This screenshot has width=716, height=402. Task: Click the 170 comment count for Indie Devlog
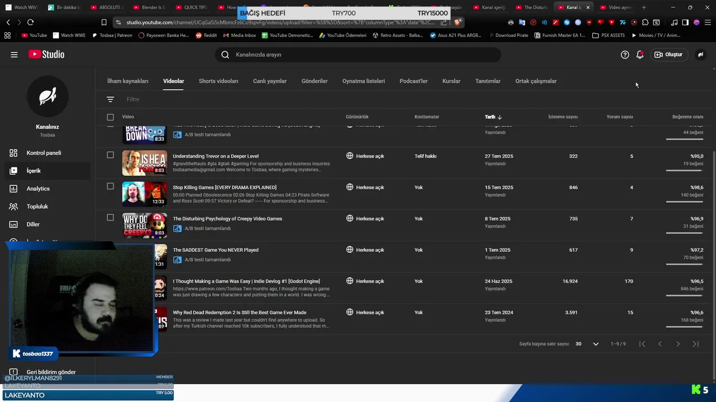[629, 281]
